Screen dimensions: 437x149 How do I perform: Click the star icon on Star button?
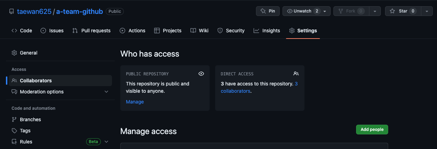(392, 11)
